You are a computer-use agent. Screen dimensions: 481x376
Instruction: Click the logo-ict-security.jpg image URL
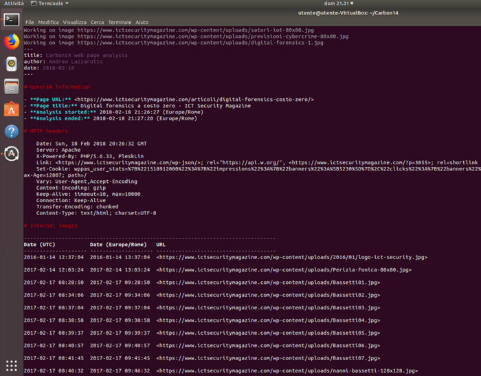(x=292, y=257)
